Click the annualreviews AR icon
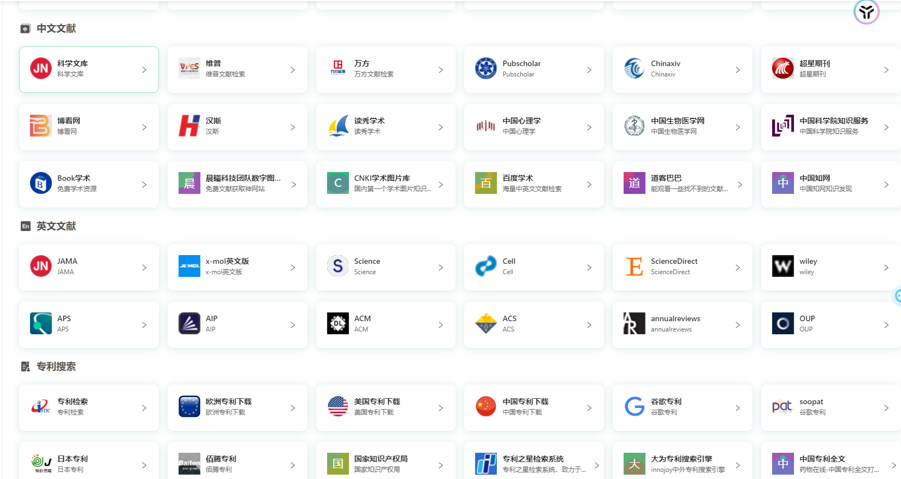 coord(635,324)
